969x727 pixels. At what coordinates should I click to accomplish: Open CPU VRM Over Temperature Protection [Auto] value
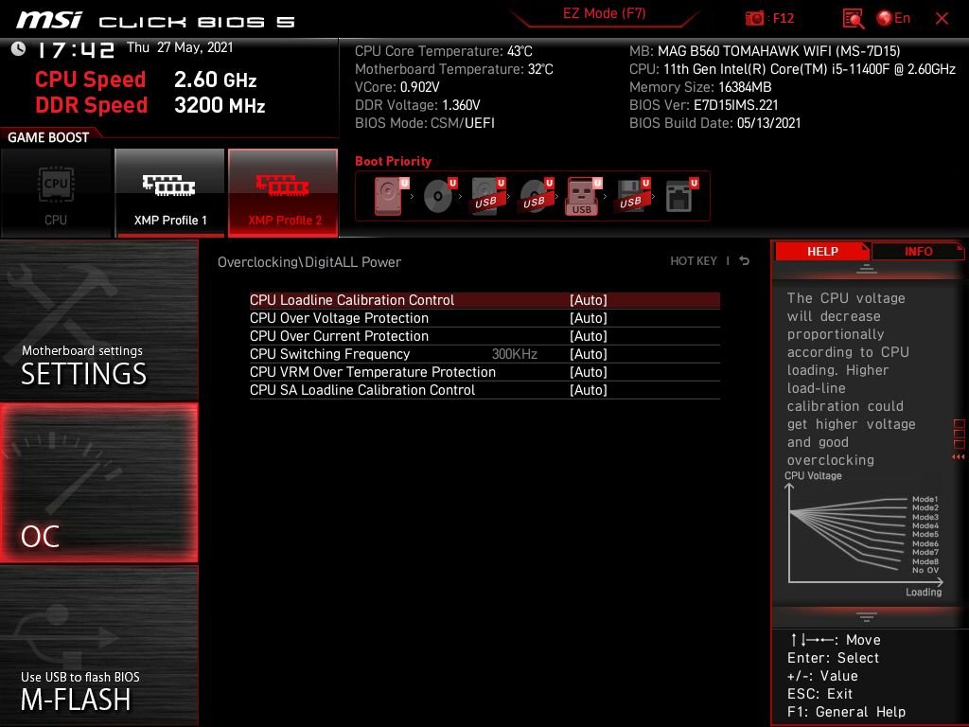(x=589, y=371)
